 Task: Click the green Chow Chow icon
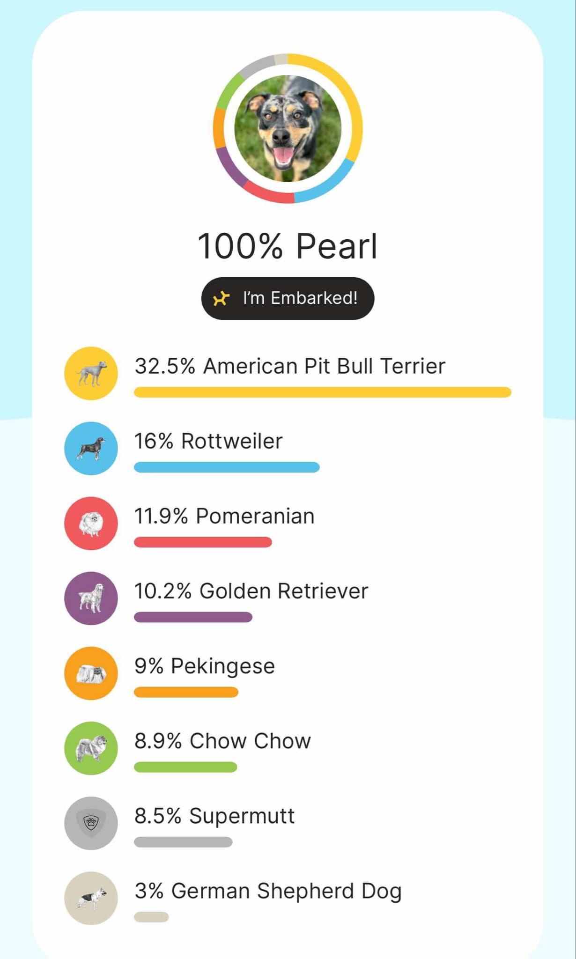click(91, 748)
